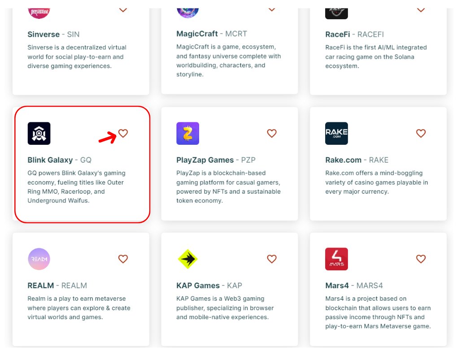This screenshot has width=457, height=355.
Task: Open the REALM - REALM title
Action: click(x=57, y=286)
